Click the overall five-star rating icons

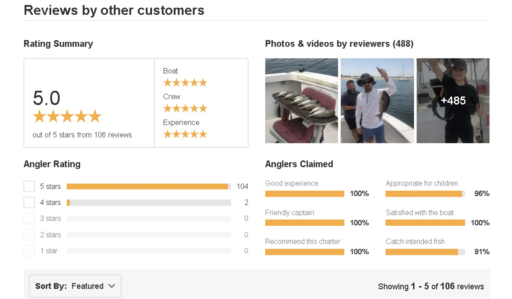click(x=67, y=116)
